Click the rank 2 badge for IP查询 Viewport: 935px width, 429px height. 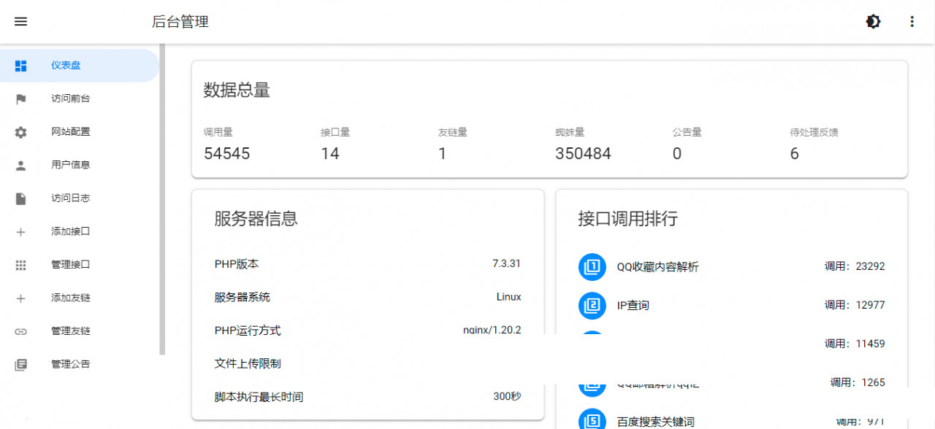tap(592, 305)
